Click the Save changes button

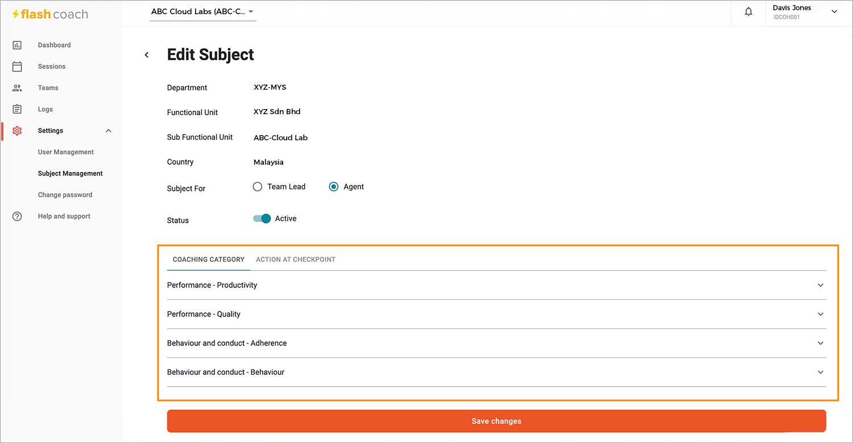496,421
